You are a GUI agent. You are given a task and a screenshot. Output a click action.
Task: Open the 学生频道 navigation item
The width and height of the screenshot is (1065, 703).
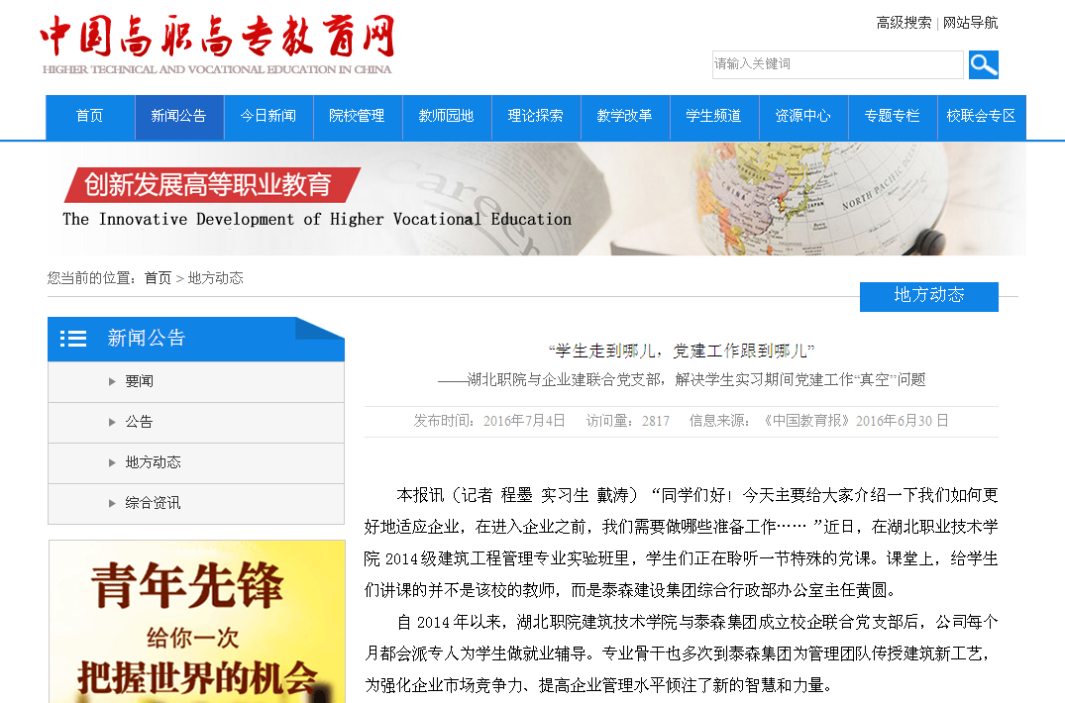pos(714,116)
